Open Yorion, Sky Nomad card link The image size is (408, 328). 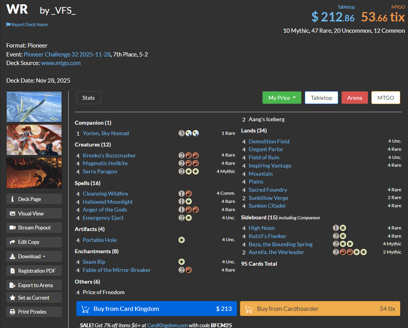point(106,133)
